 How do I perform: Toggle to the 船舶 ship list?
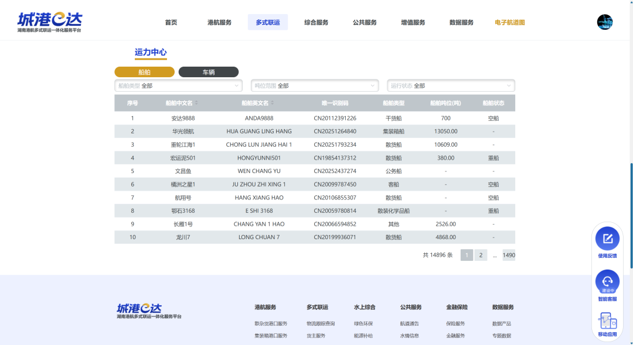pos(144,72)
